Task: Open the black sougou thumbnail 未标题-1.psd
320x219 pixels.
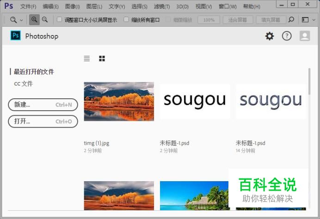Action: pyautogui.click(x=195, y=101)
